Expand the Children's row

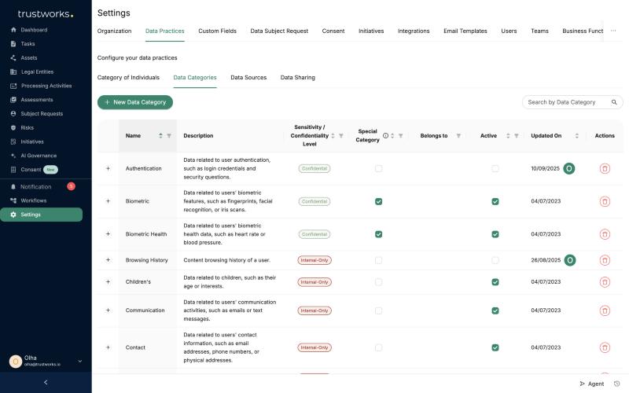tap(108, 282)
